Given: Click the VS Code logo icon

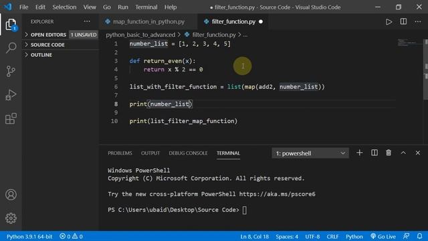Looking at the screenshot, I should [8, 7].
